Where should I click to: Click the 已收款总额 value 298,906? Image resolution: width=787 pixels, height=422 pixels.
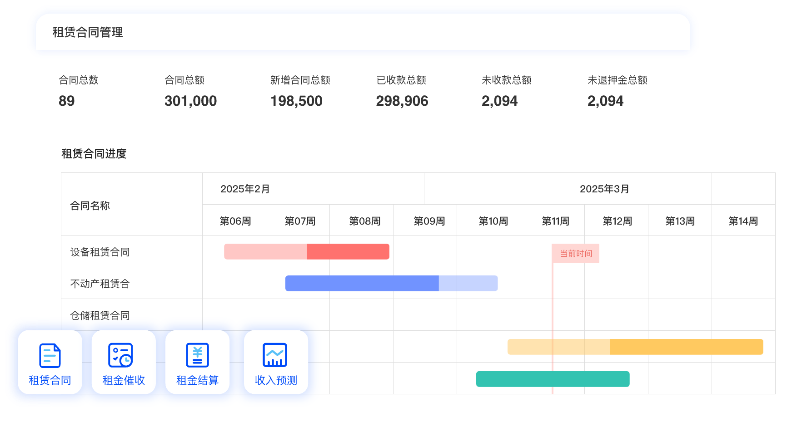[x=402, y=101]
